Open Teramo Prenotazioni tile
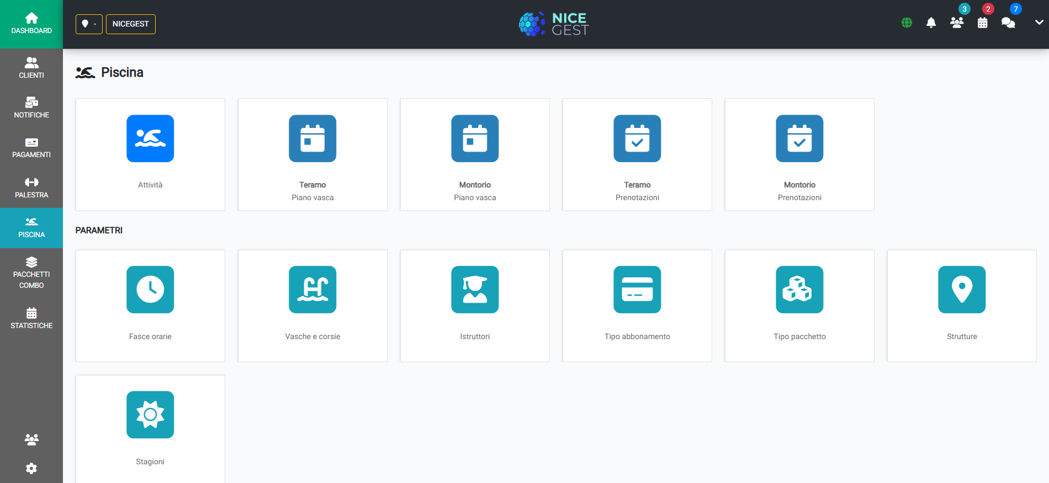Viewport: 1049px width, 483px height. (637, 154)
